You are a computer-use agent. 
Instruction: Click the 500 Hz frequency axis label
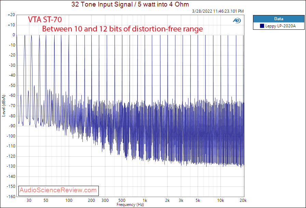[122, 200]
